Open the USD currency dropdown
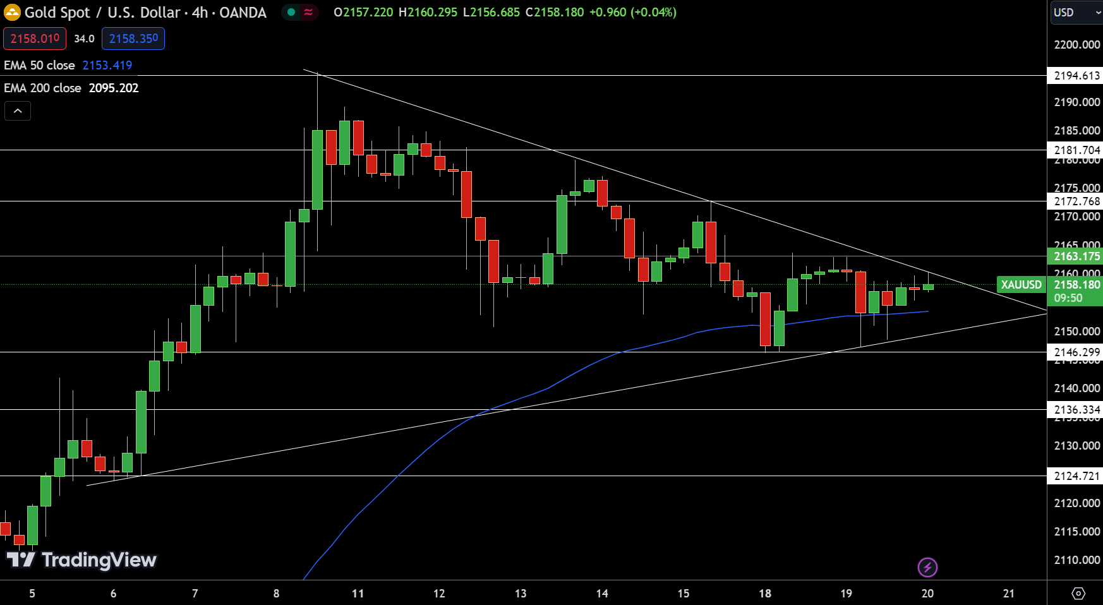This screenshot has height=605, width=1103. tap(1076, 13)
